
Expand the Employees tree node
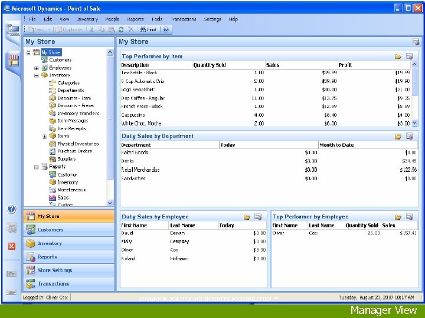[x=37, y=68]
